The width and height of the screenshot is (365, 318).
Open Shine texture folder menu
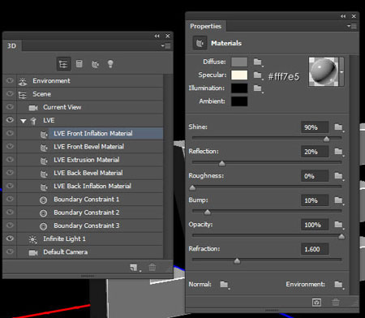point(339,127)
